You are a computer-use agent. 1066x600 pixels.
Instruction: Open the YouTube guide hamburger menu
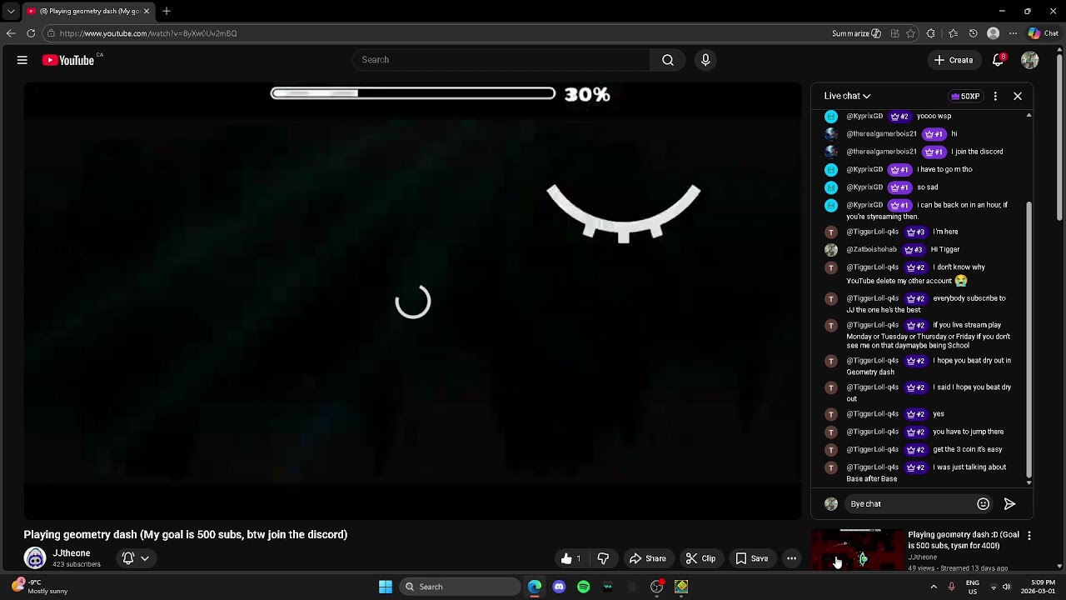(22, 60)
